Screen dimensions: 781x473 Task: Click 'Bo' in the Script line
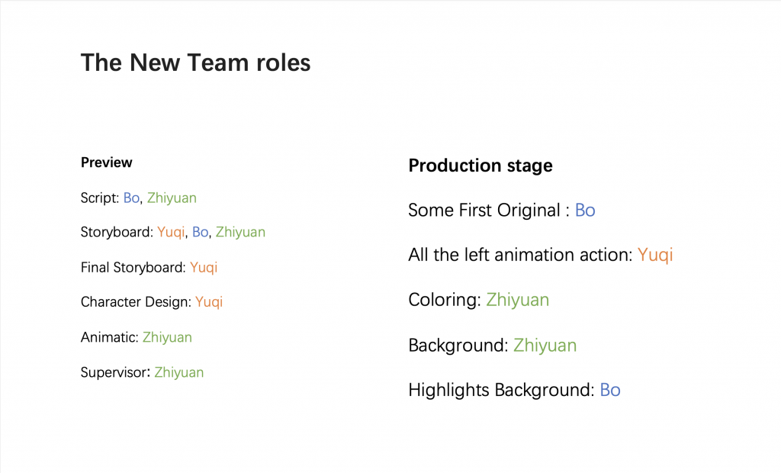pyautogui.click(x=131, y=198)
